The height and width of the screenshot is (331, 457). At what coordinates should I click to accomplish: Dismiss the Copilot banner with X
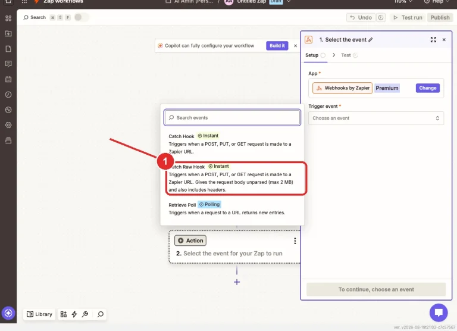tap(296, 46)
